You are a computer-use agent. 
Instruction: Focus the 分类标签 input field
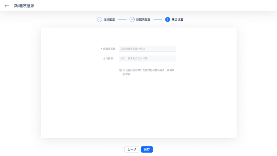(147, 58)
